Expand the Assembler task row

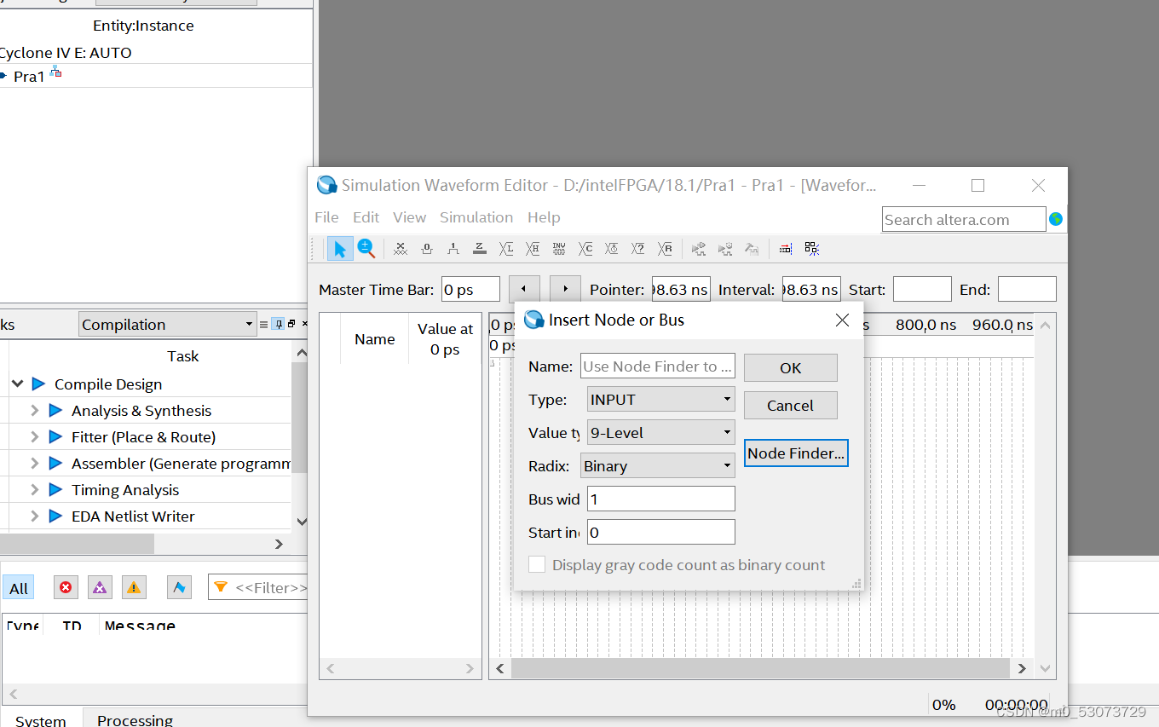[x=34, y=463]
